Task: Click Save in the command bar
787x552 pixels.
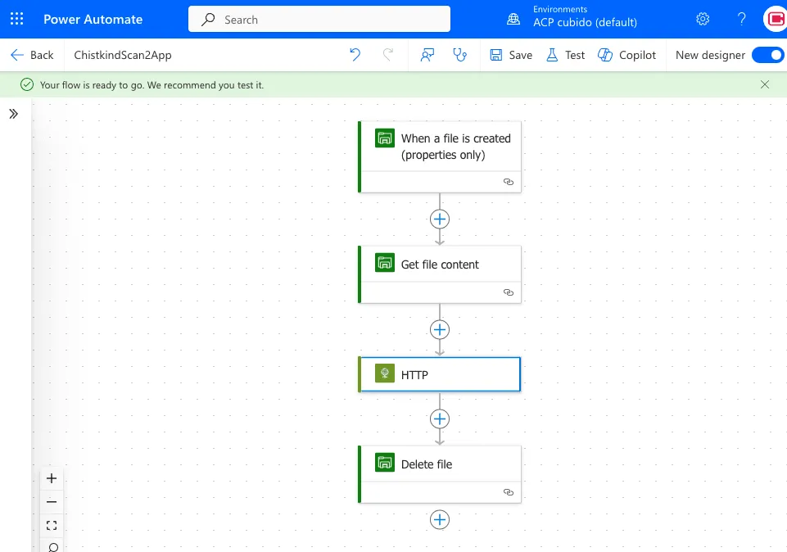Action: (x=511, y=55)
